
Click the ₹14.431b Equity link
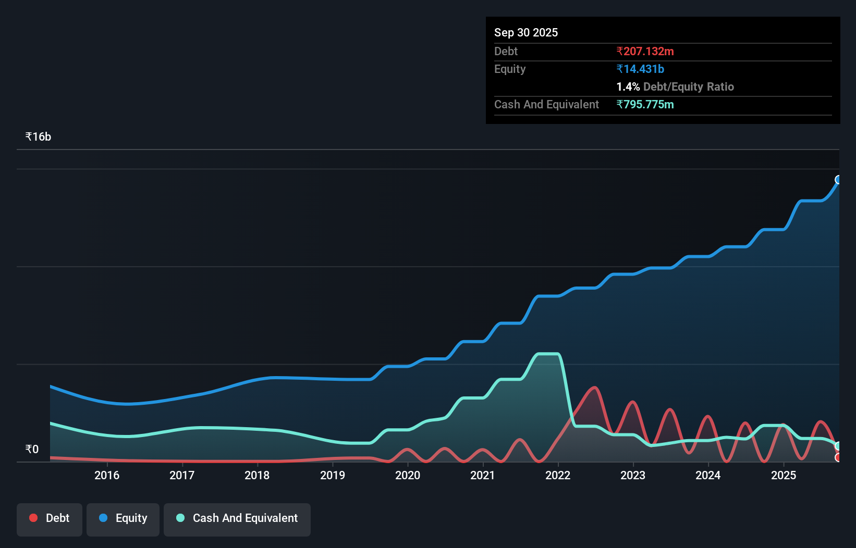[640, 68]
